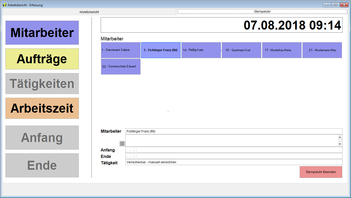Focus the multiline notes text area
Viewport: 351px width, 198px height.
point(232,141)
